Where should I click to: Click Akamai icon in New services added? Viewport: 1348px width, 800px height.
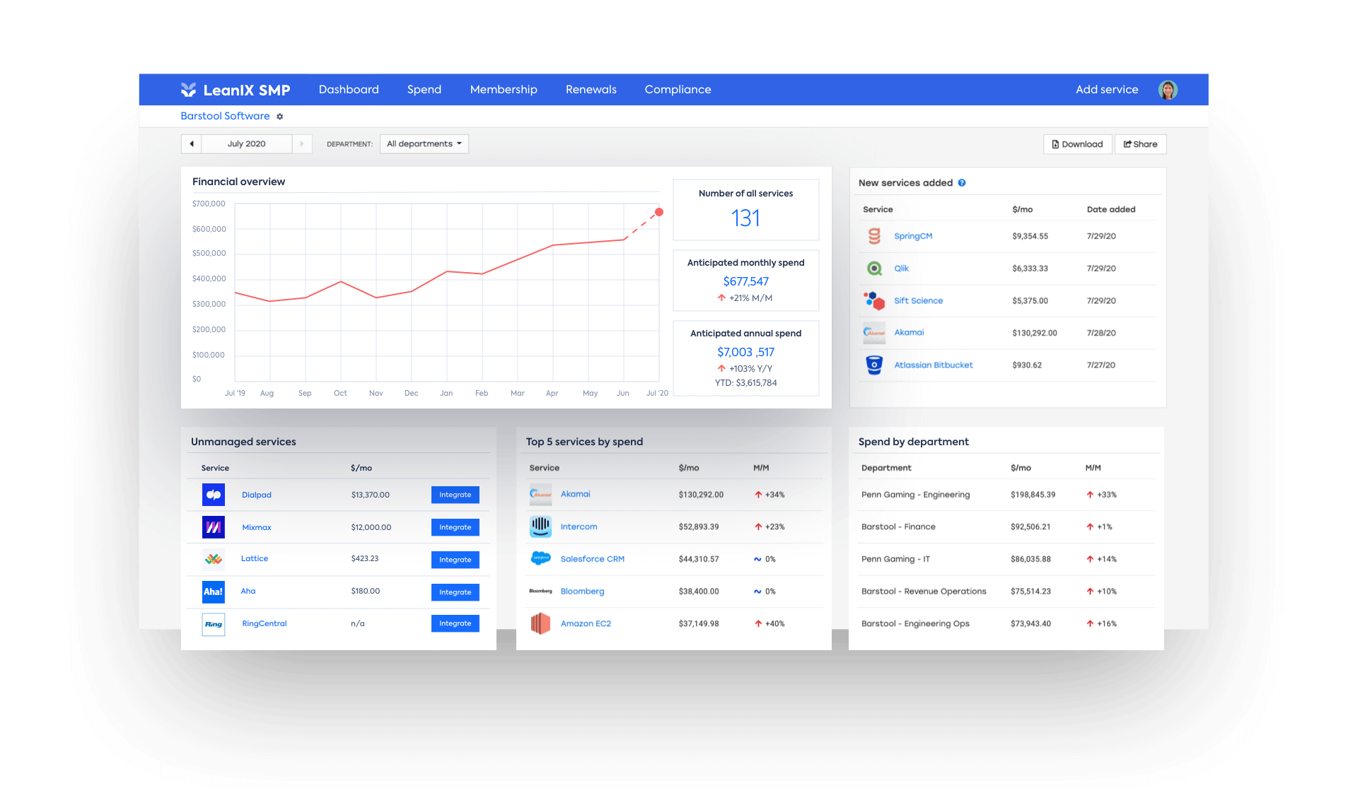click(874, 333)
